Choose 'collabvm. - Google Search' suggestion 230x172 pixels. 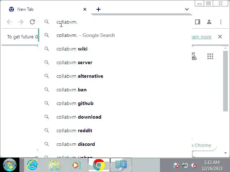pos(115,35)
